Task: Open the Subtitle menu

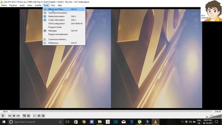Action: 38,5
